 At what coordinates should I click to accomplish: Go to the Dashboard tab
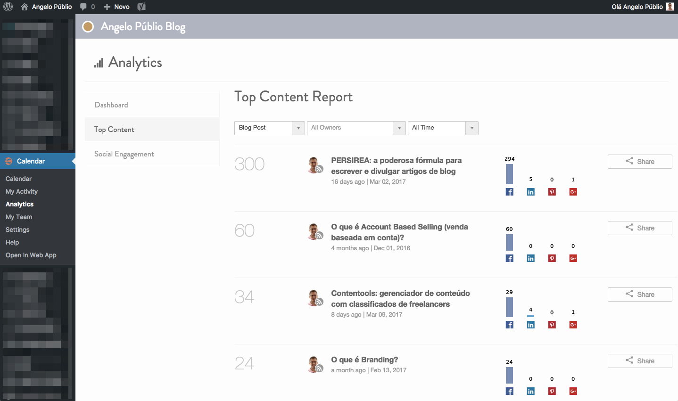click(111, 105)
